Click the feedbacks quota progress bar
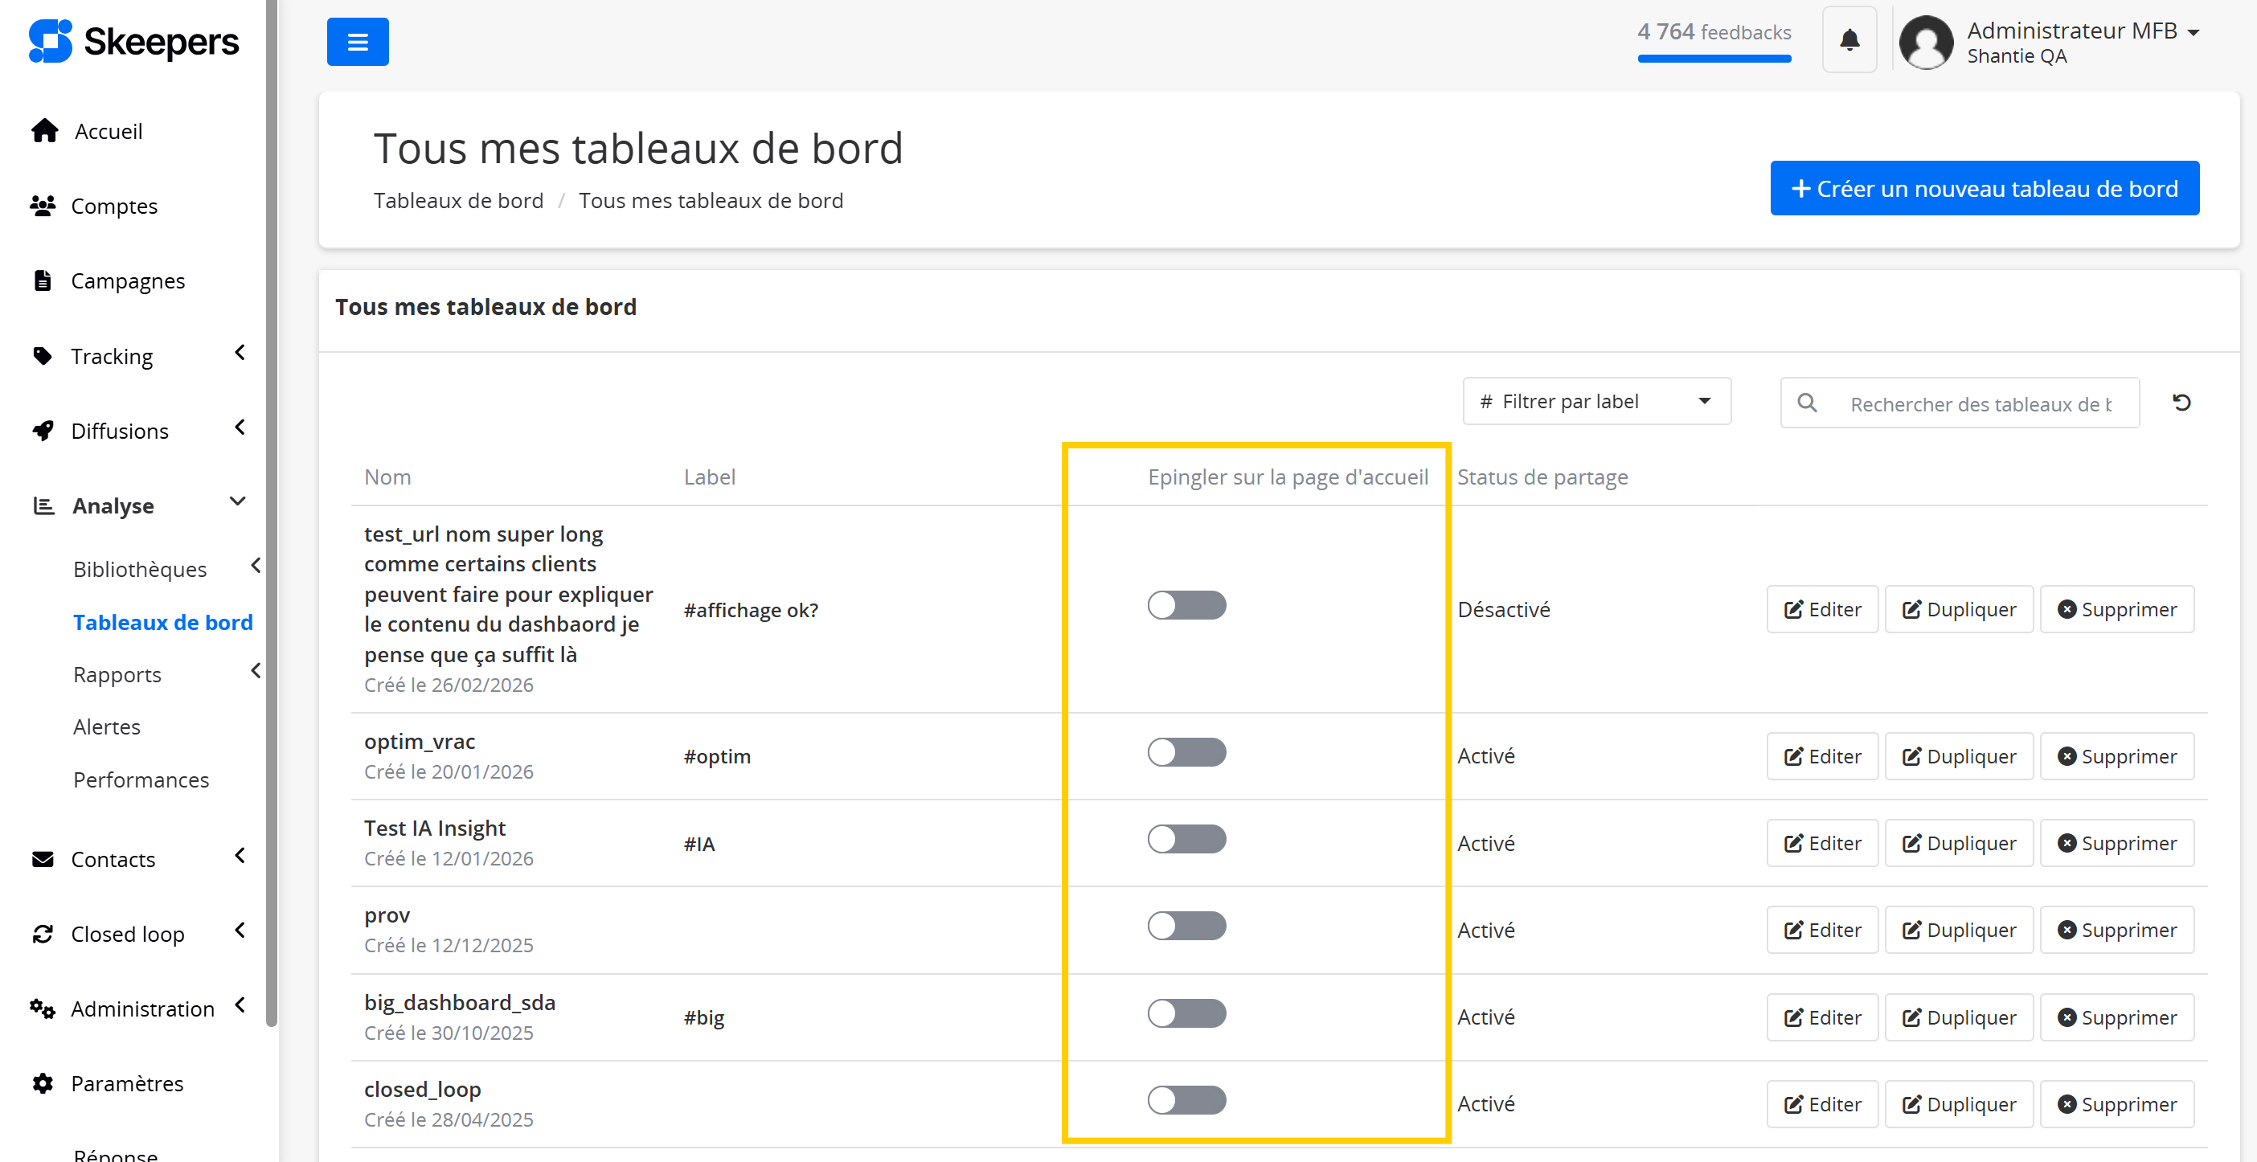 tap(1713, 59)
